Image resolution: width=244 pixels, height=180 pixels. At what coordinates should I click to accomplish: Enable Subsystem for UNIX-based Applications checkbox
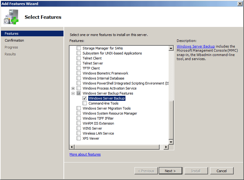tap(79, 53)
